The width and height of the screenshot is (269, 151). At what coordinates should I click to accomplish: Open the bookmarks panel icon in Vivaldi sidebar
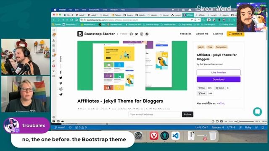[54, 30]
